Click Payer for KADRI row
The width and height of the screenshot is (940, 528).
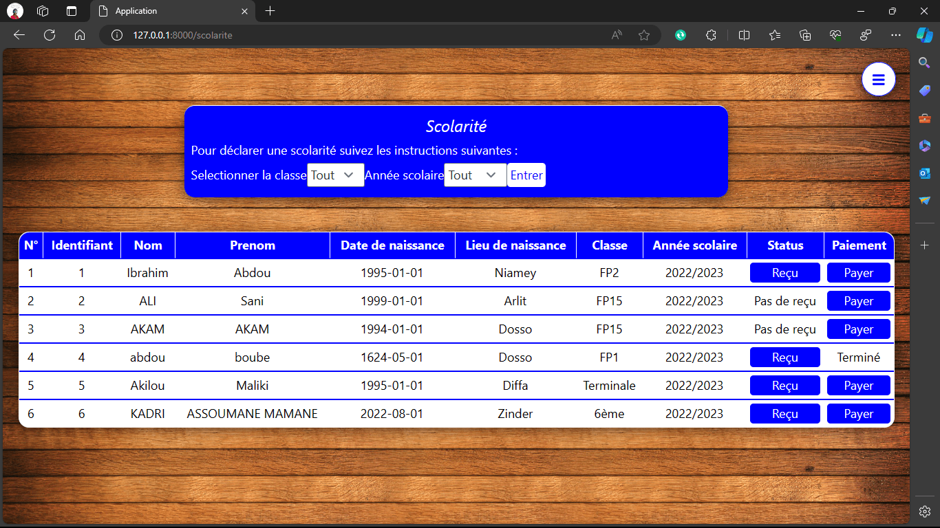[859, 414]
